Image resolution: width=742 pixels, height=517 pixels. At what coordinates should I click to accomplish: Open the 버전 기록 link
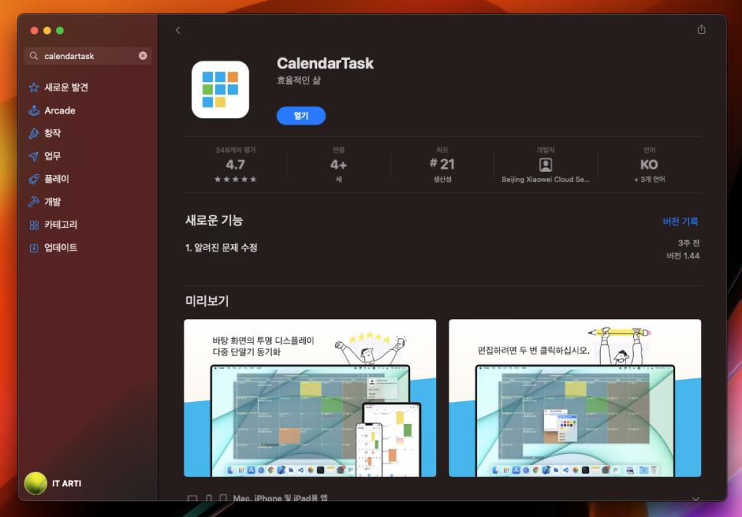681,221
